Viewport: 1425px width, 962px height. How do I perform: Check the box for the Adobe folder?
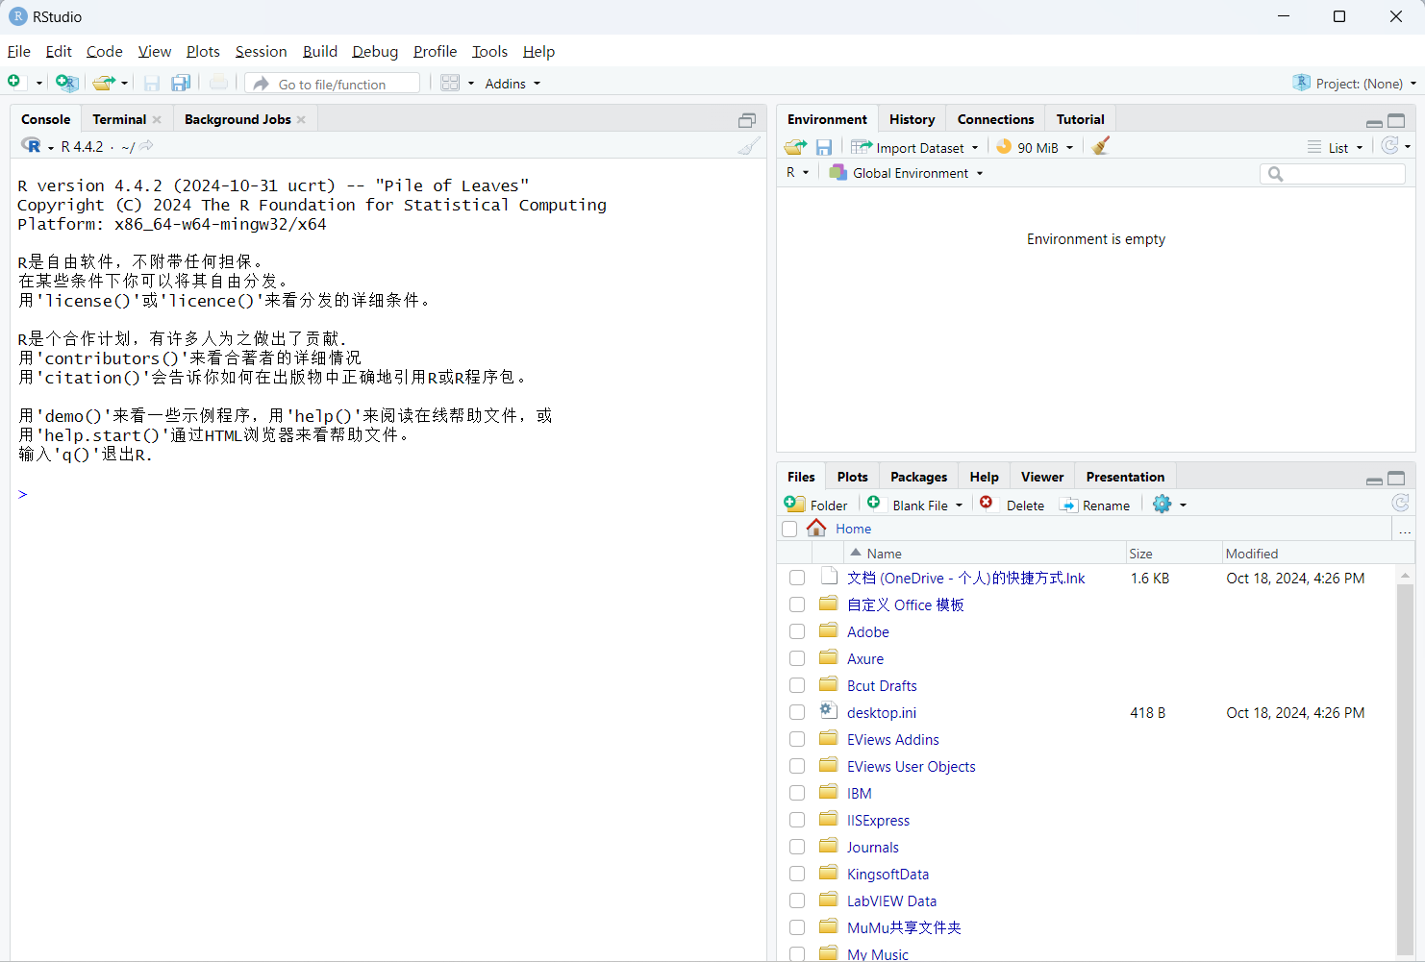(x=797, y=631)
